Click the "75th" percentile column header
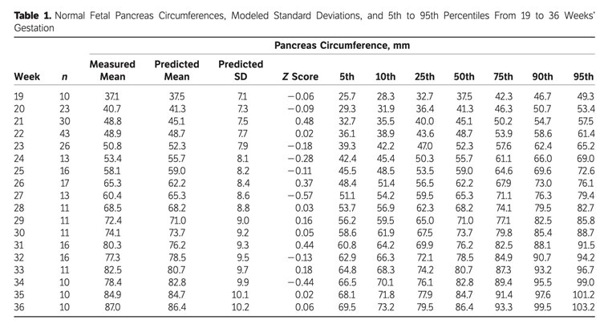The width and height of the screenshot is (604, 328). point(503,77)
